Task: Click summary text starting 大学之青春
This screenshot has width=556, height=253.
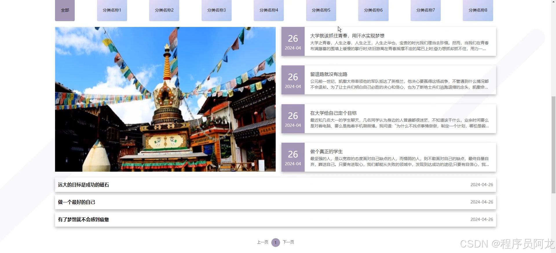Action: pos(399,46)
